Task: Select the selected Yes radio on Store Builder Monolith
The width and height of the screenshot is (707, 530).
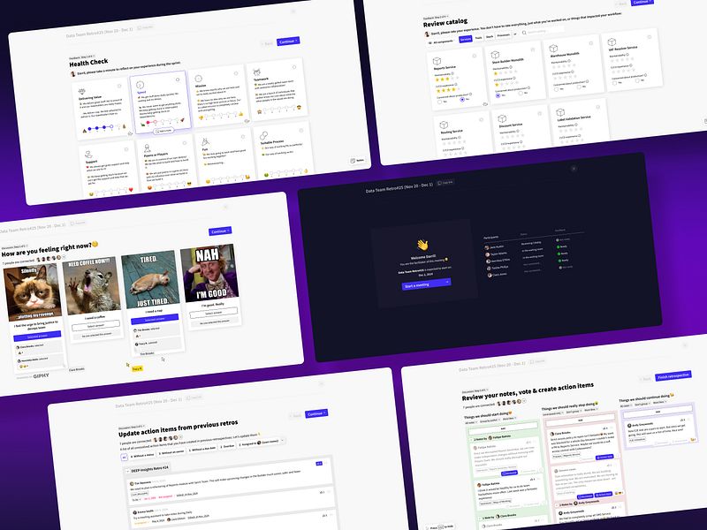Action: tap(498, 95)
